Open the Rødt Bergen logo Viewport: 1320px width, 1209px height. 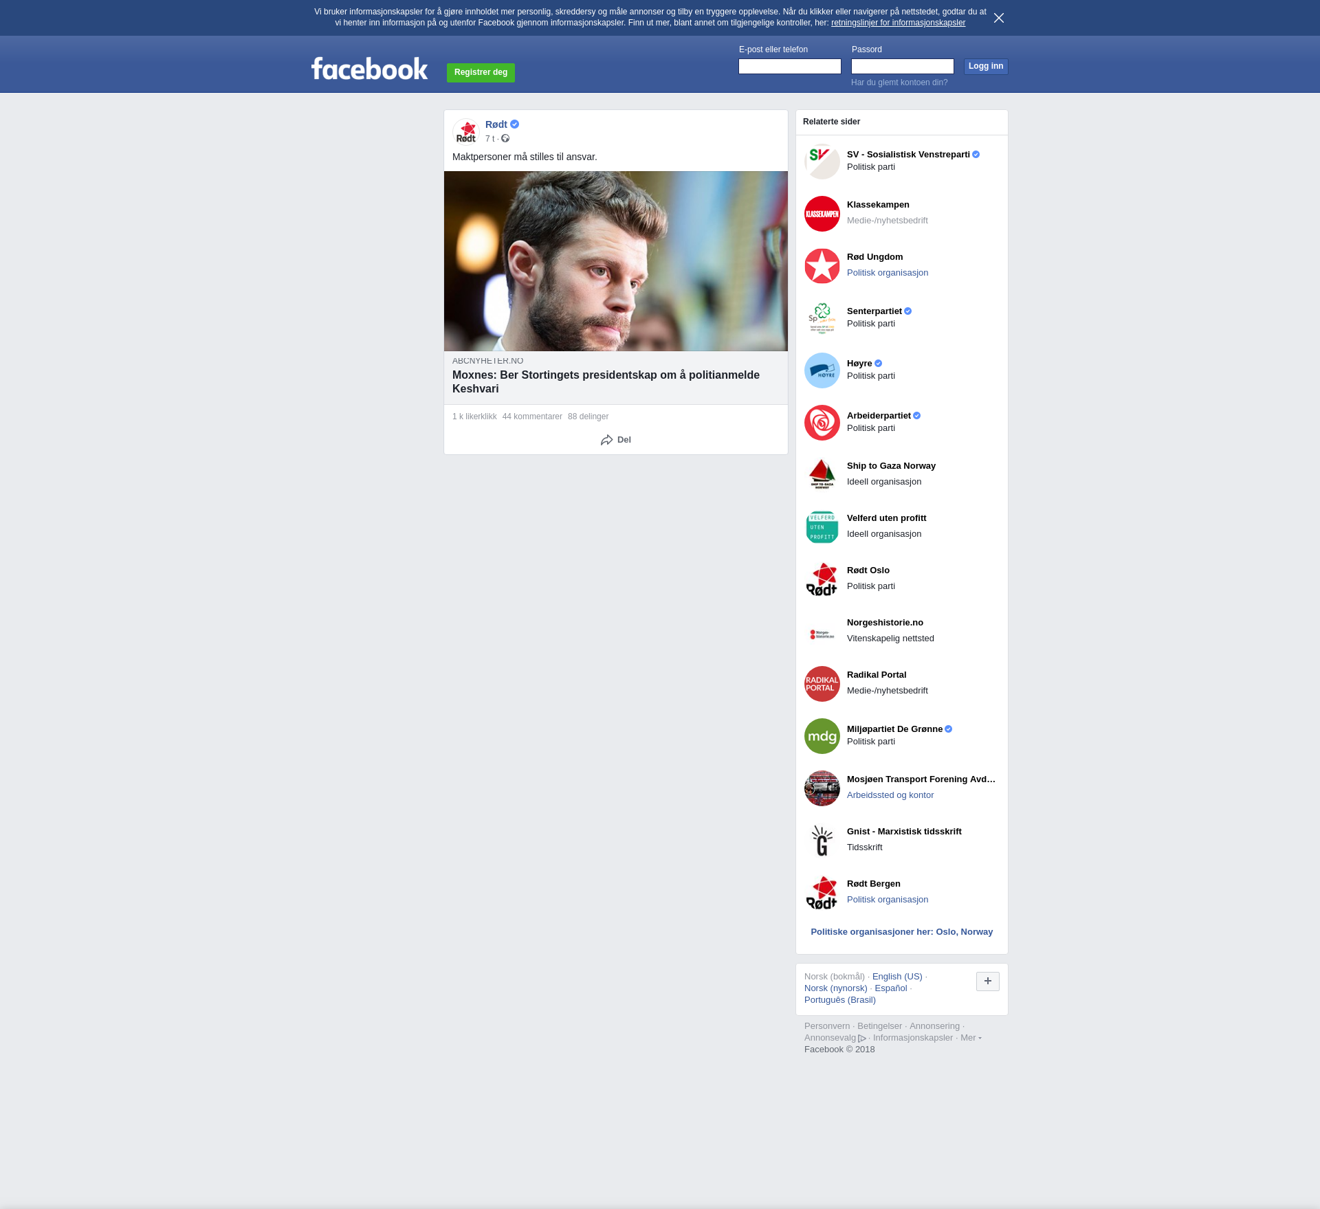[822, 893]
